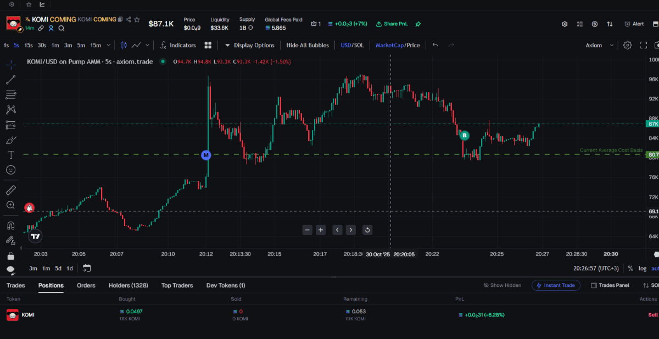Pick the ruler measure tool

10,190
